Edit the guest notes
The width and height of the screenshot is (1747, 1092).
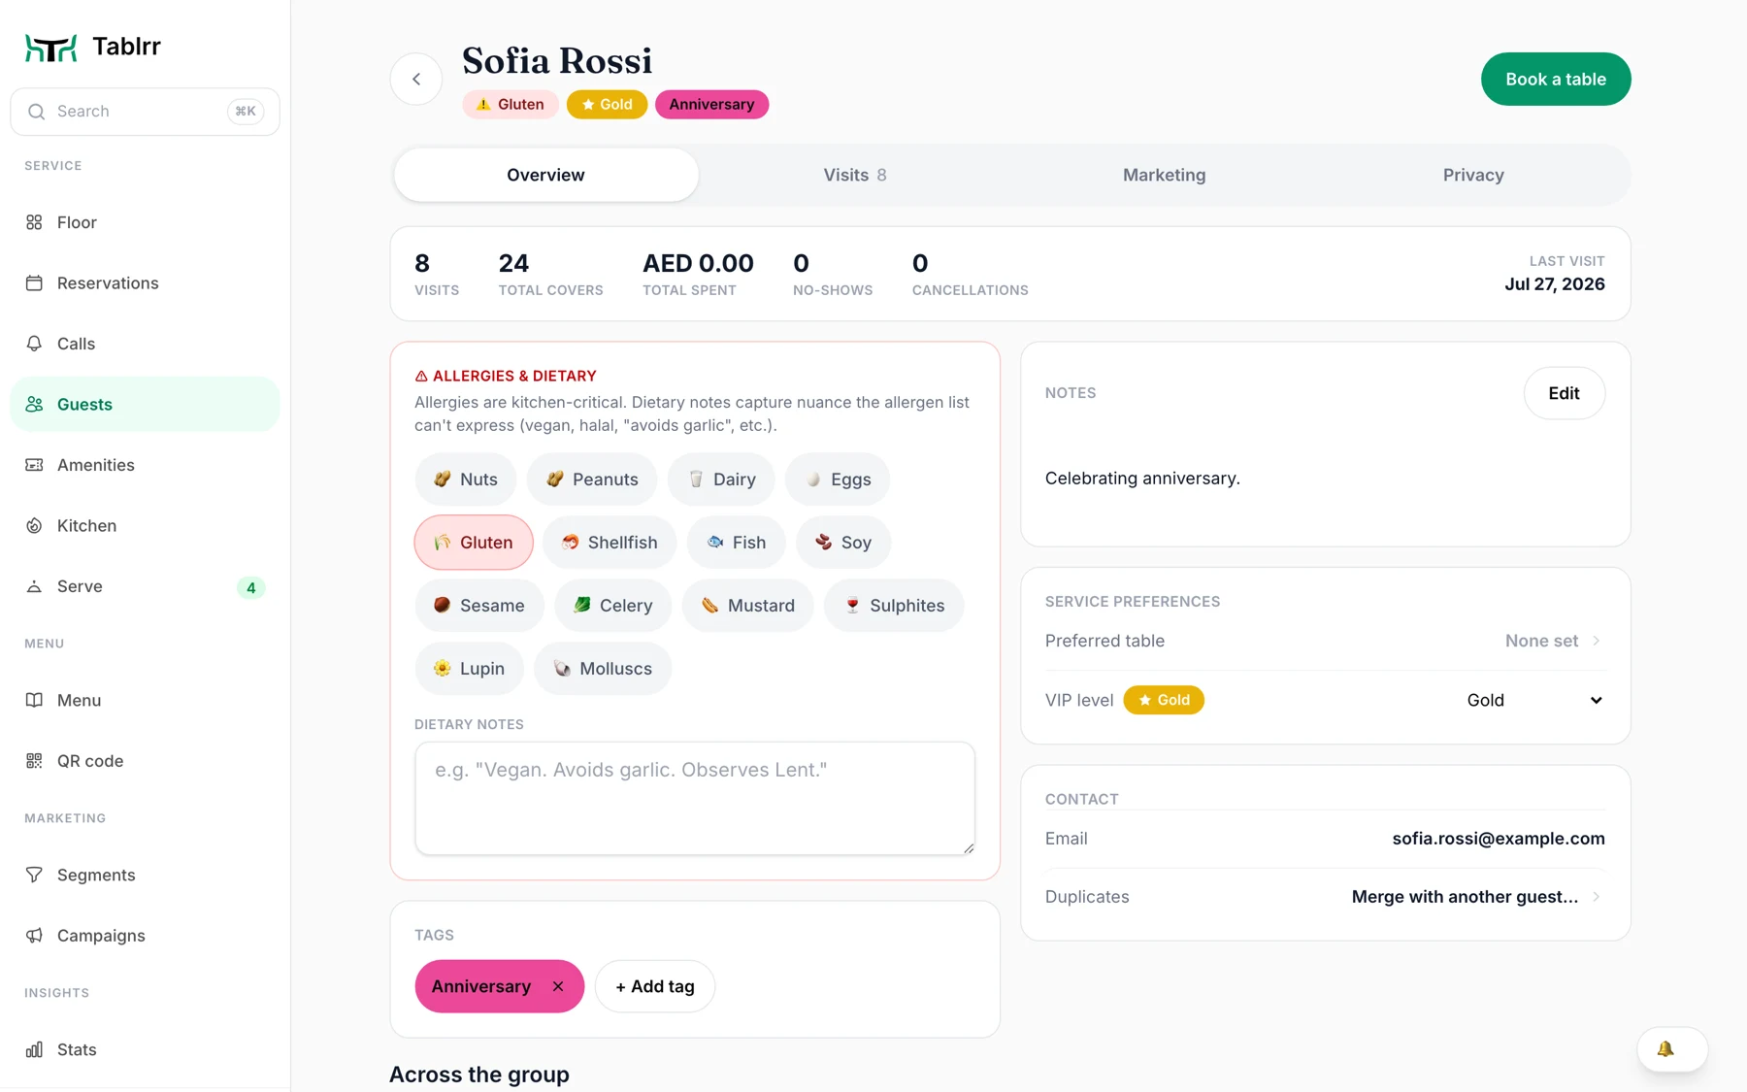click(1564, 393)
